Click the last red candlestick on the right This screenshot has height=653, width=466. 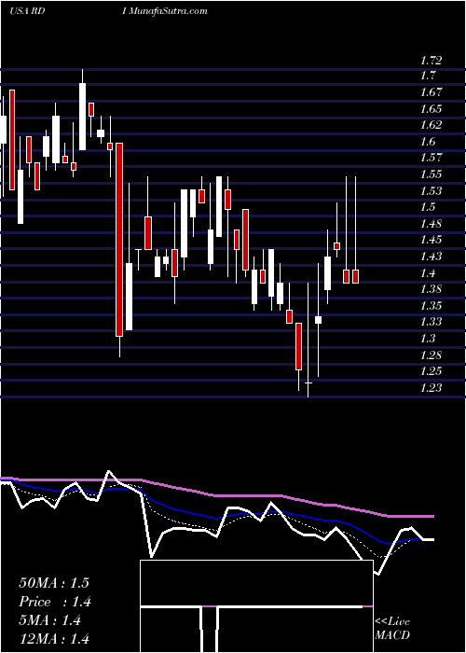356,276
